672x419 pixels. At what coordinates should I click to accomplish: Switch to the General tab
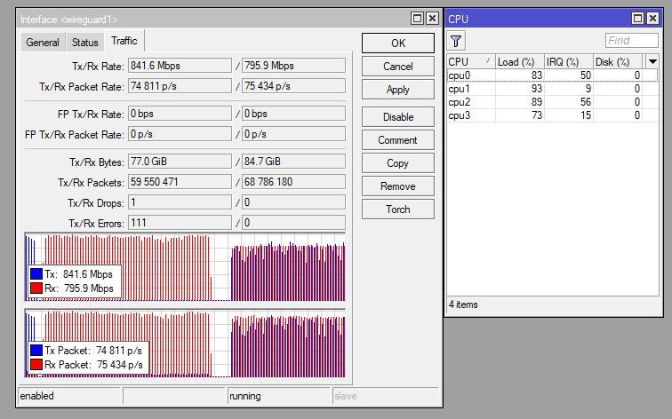pyautogui.click(x=43, y=43)
